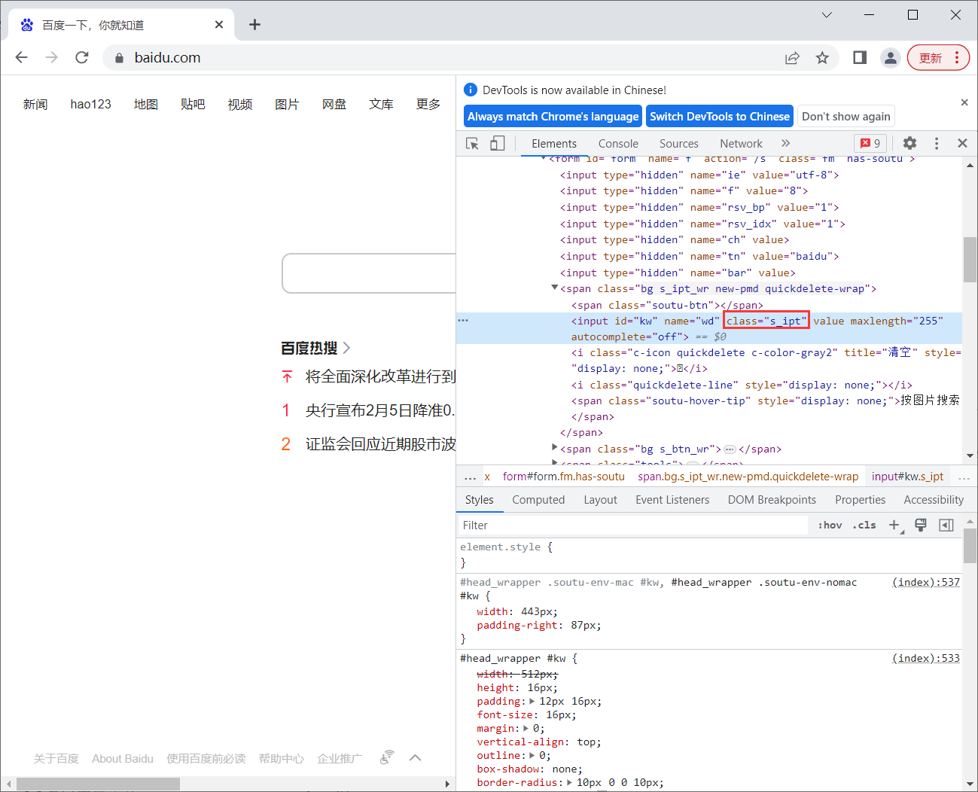Select the Elements tab
The width and height of the screenshot is (978, 792).
[554, 143]
